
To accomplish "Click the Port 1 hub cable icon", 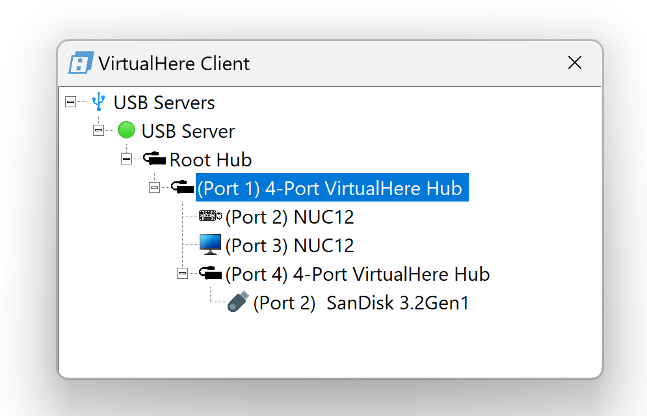I will 183,188.
